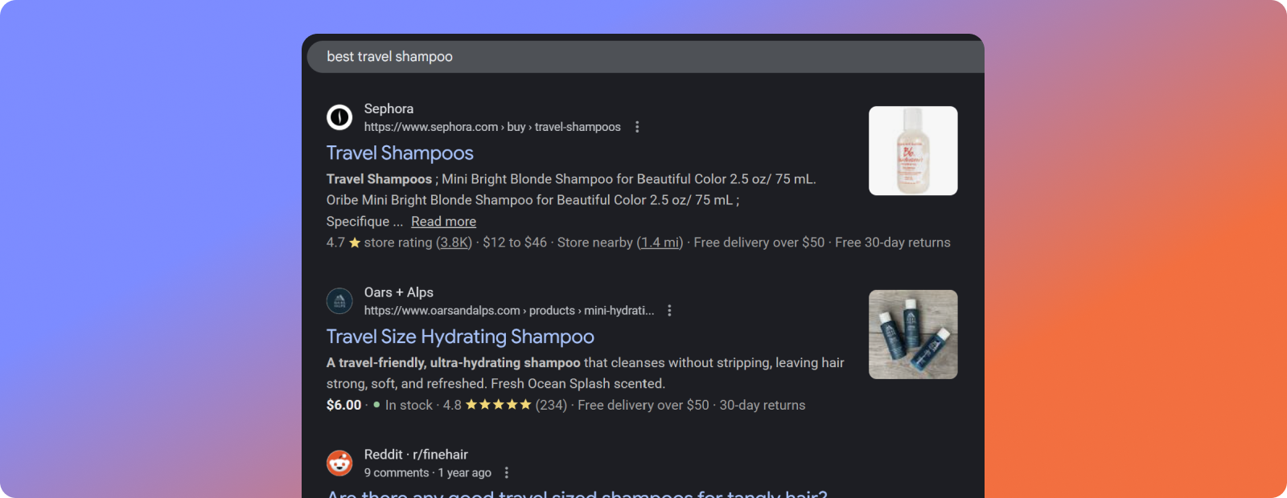Screen dimensions: 1287x498
Task: Click the 'In stock' status text
Action: [x=409, y=405]
